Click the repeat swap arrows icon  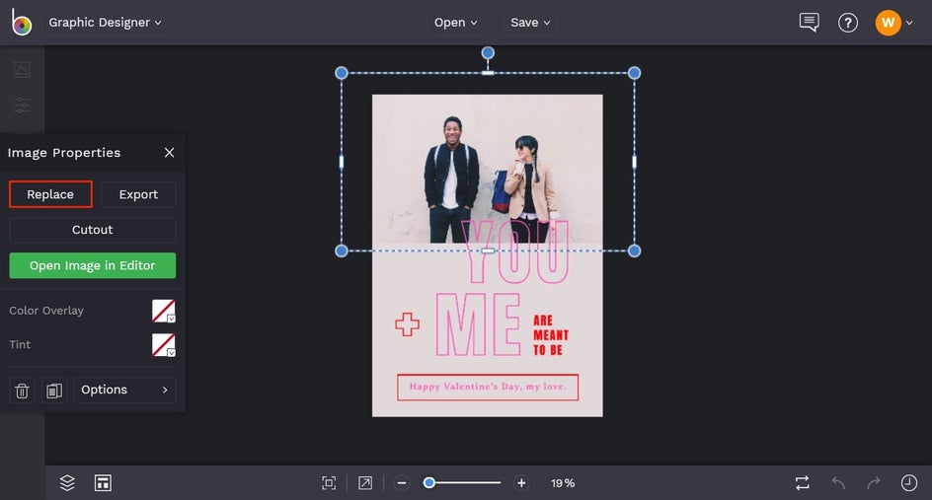click(x=803, y=483)
